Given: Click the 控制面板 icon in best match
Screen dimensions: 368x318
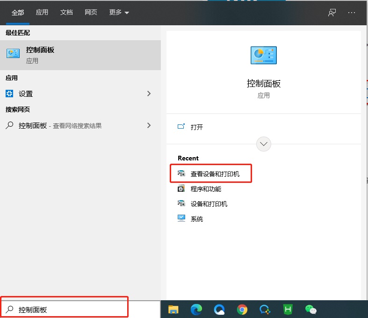Looking at the screenshot, I should pyautogui.click(x=13, y=53).
